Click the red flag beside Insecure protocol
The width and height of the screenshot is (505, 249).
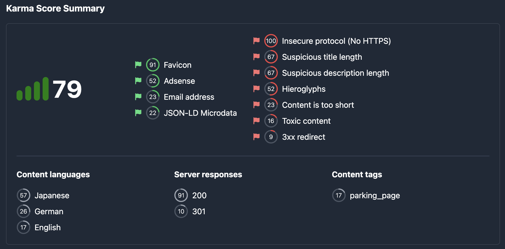[257, 41]
